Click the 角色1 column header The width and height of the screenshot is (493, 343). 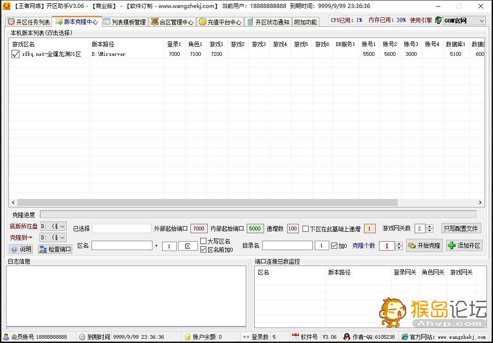click(196, 44)
